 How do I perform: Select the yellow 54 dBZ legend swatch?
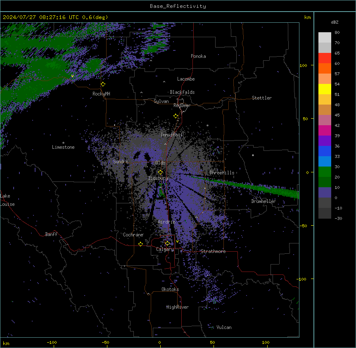(x=325, y=89)
